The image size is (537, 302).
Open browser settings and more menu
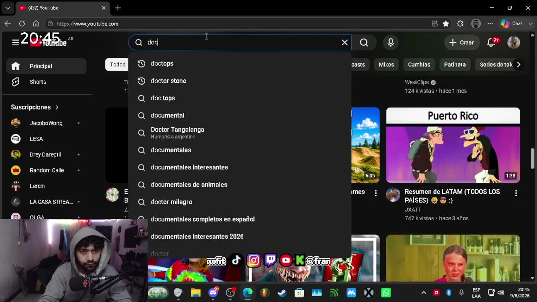(x=490, y=23)
